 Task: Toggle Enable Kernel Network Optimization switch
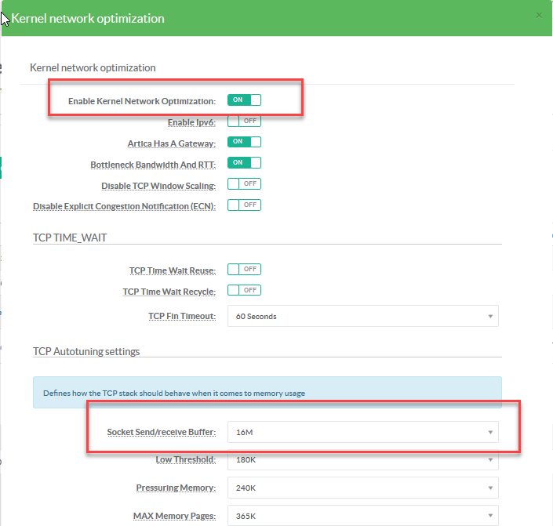coord(244,100)
